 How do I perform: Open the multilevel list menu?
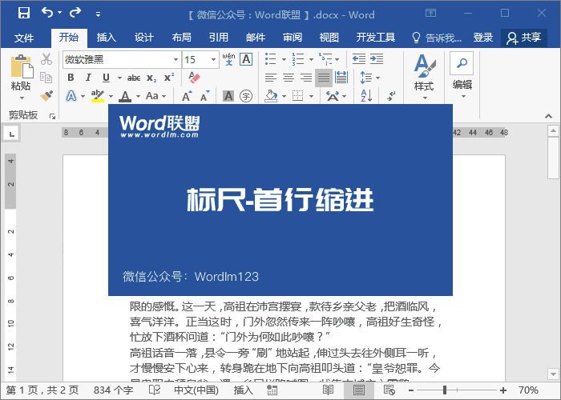click(x=329, y=59)
